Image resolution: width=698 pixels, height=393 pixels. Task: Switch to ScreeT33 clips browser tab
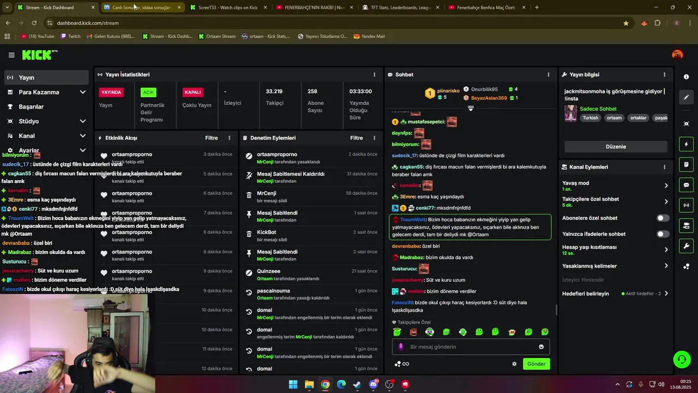(x=228, y=8)
